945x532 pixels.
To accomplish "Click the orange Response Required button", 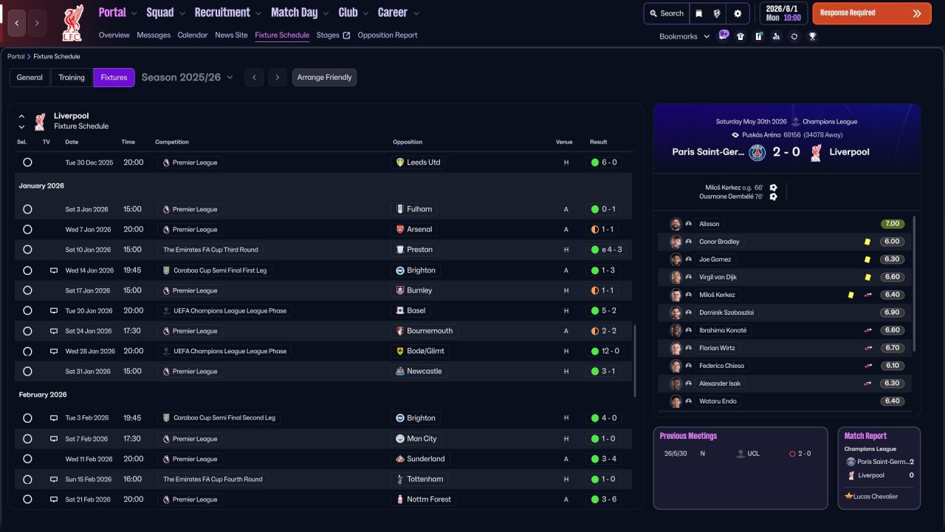I will point(872,13).
